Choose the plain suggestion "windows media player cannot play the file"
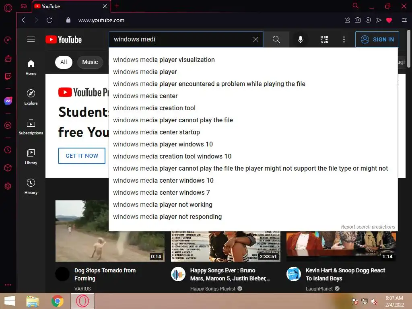This screenshot has width=412, height=309. pyautogui.click(x=253, y=120)
